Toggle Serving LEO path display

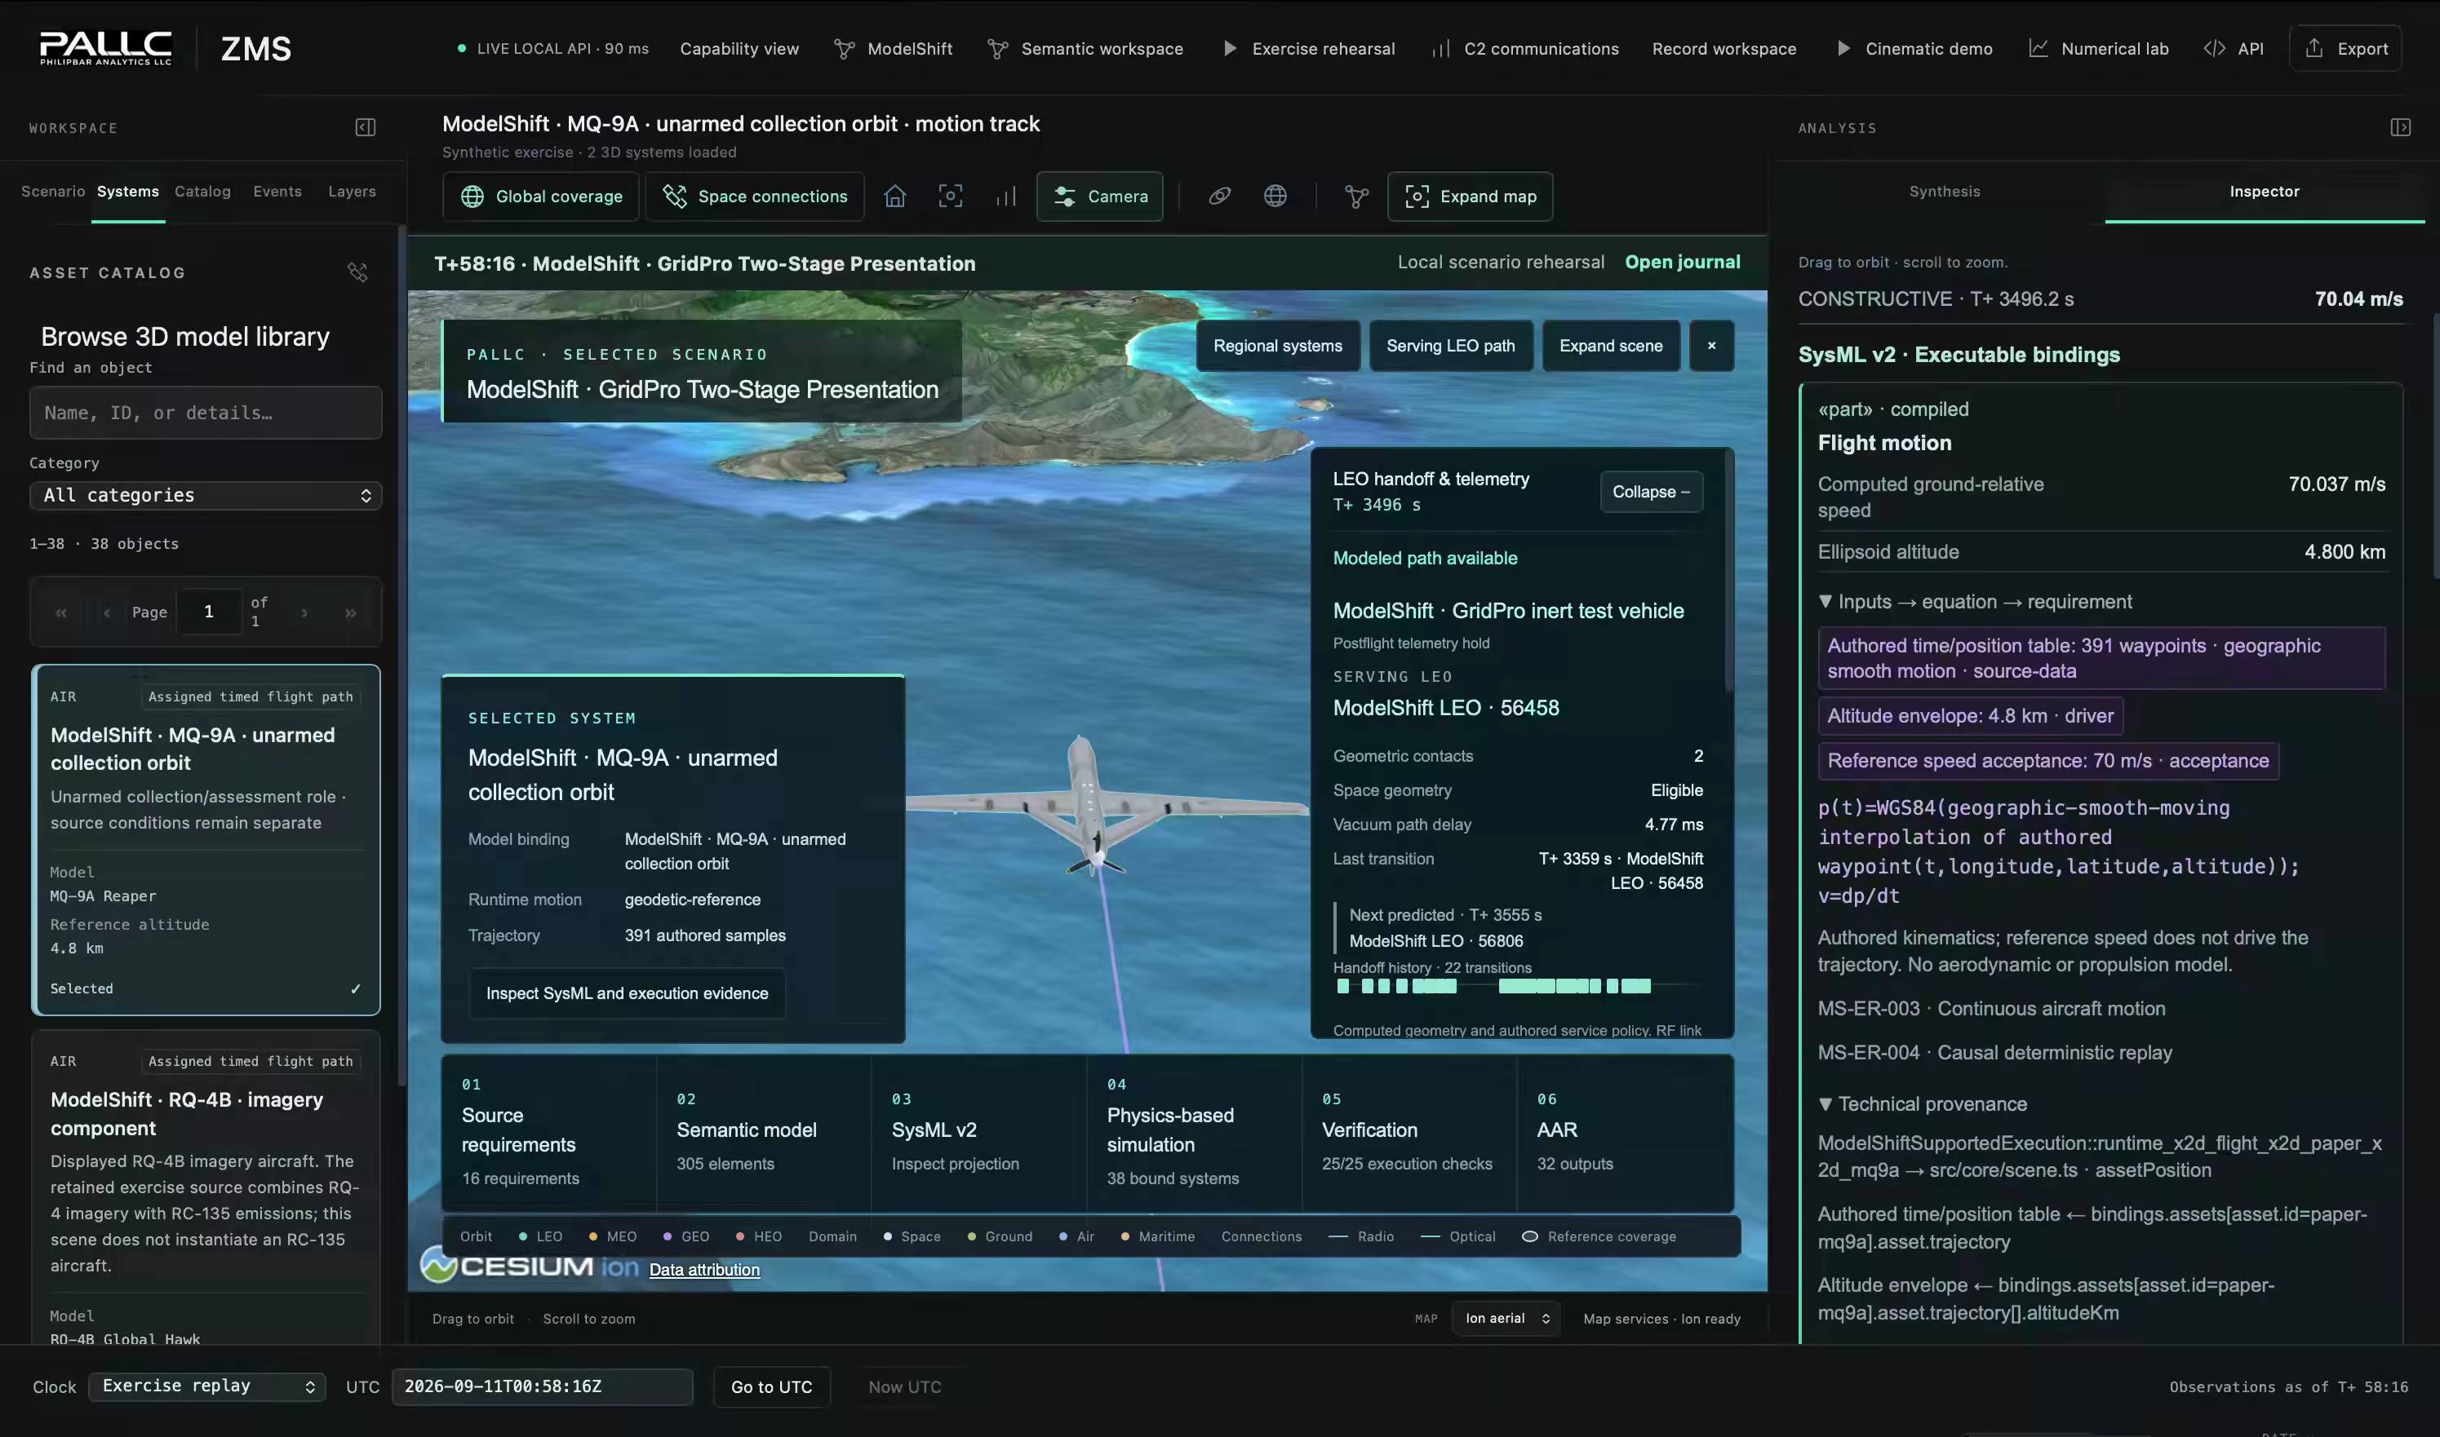1450,346
